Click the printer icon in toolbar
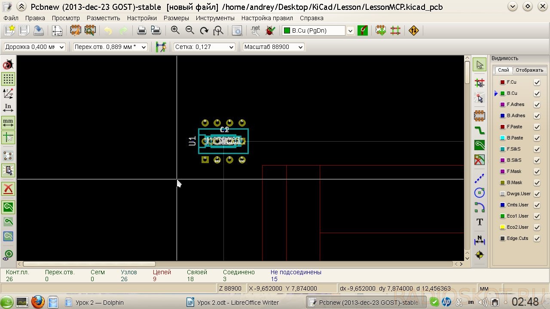The width and height of the screenshot is (550, 309). 141,30
